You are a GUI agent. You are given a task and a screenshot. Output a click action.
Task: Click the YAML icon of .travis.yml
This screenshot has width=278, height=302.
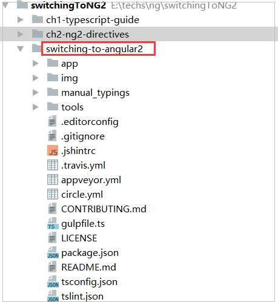pos(53,165)
